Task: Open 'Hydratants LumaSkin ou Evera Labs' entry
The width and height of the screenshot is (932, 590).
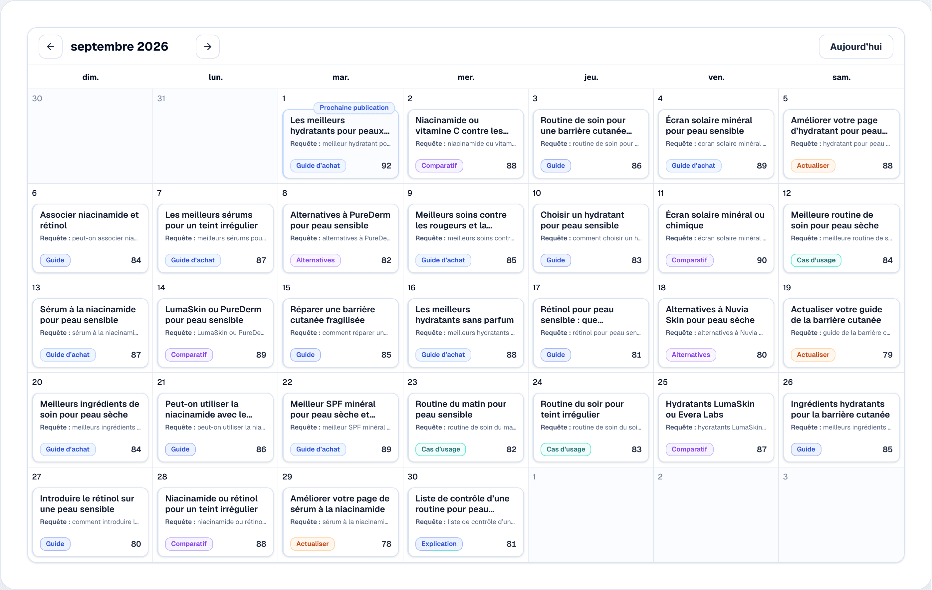Action: coord(716,427)
